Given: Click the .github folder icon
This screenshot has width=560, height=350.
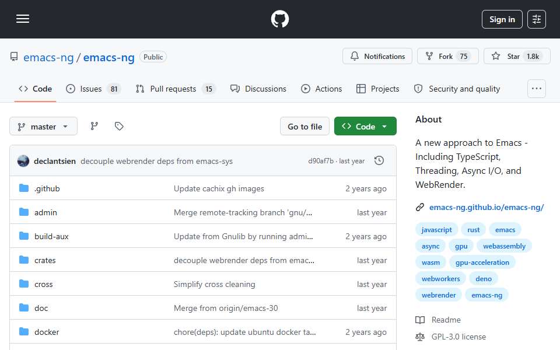Looking at the screenshot, I should click(x=24, y=188).
